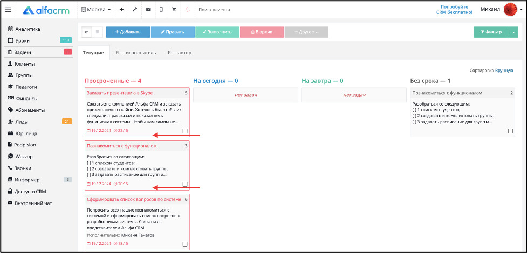The image size is (528, 253).
Task: Open Лиды in the sidebar
Action: (x=23, y=122)
